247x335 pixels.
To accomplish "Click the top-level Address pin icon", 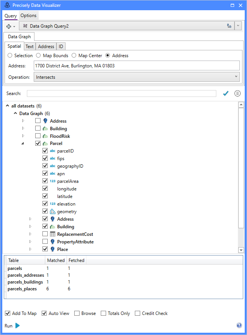I will click(x=45, y=121).
